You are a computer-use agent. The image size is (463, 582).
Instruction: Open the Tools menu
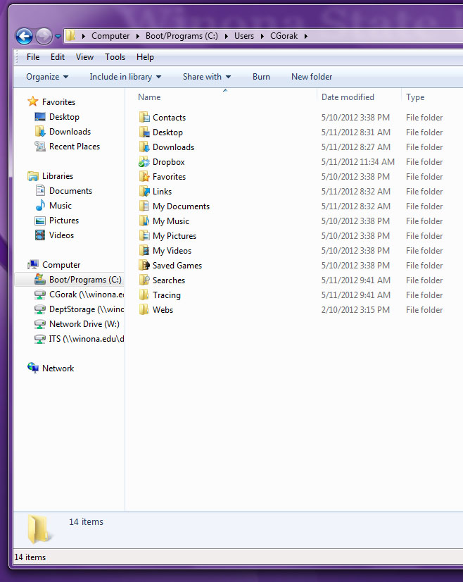pos(115,57)
